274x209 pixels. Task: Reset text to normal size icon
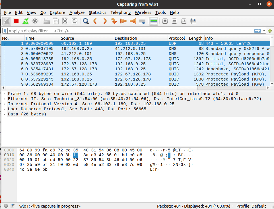coord(184,21)
